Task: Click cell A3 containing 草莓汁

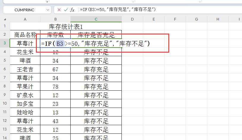Action: coord(25,43)
